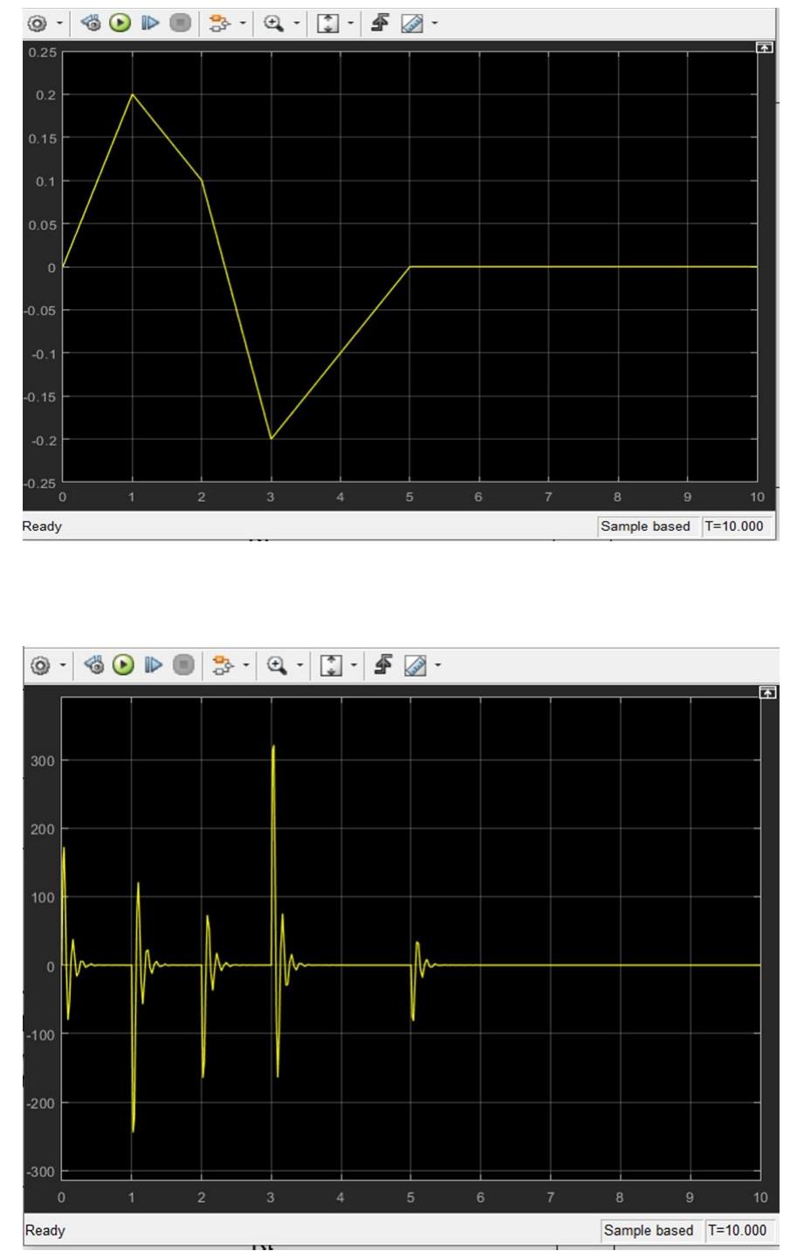Click y-axis label -0.25 in upper scope
The width and height of the screenshot is (797, 1251).
[x=40, y=482]
